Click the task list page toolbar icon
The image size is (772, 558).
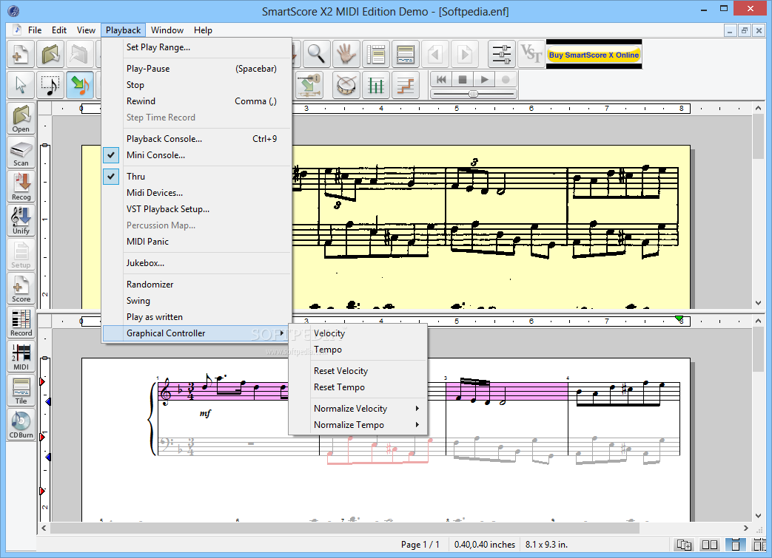[x=376, y=54]
